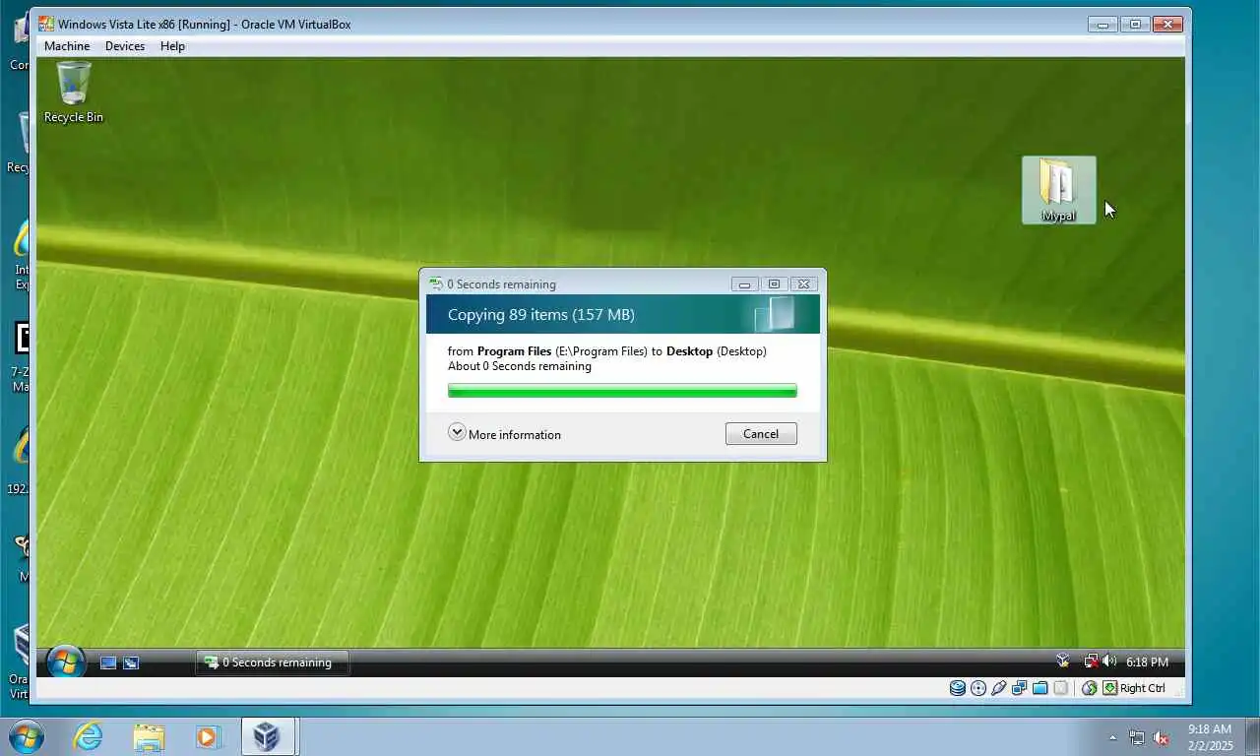Click the VirtualBox mouse integration indicator
The image size is (1260, 756).
1089,688
